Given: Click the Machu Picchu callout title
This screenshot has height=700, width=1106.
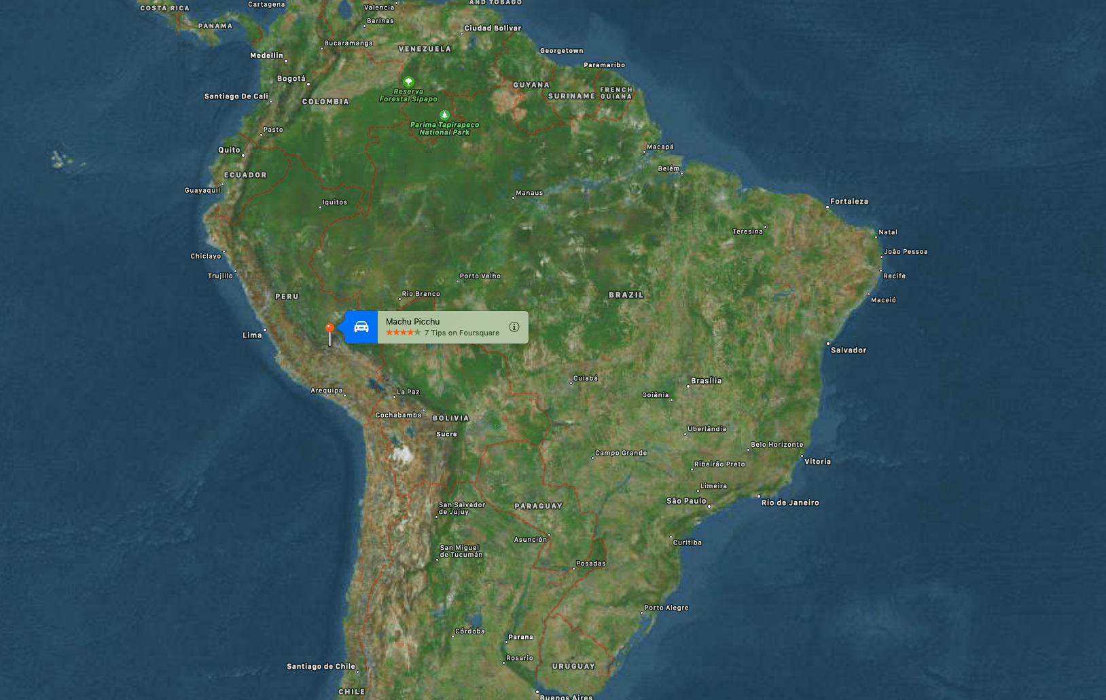Looking at the screenshot, I should 412,322.
